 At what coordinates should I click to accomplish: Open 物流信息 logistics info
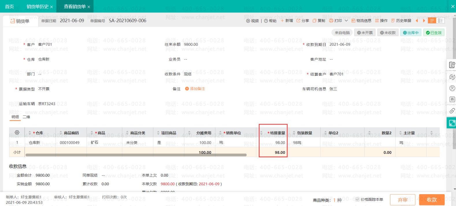[361, 21]
